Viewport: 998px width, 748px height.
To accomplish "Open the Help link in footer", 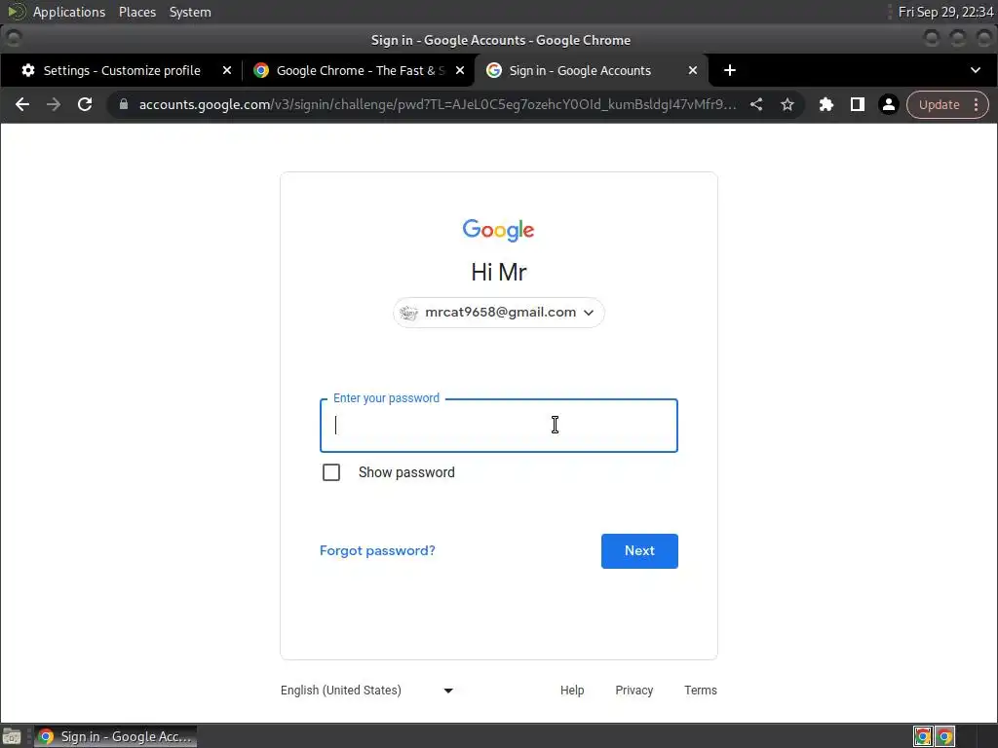I will coord(572,691).
